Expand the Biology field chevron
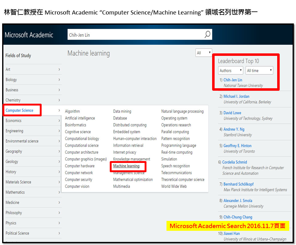This screenshot has height=245, width=296. [59, 80]
